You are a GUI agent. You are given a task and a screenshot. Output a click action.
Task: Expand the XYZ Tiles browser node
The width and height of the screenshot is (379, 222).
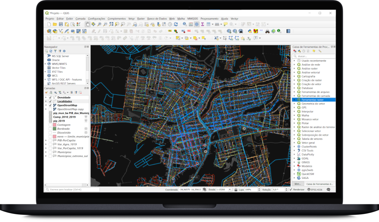coord(45,72)
